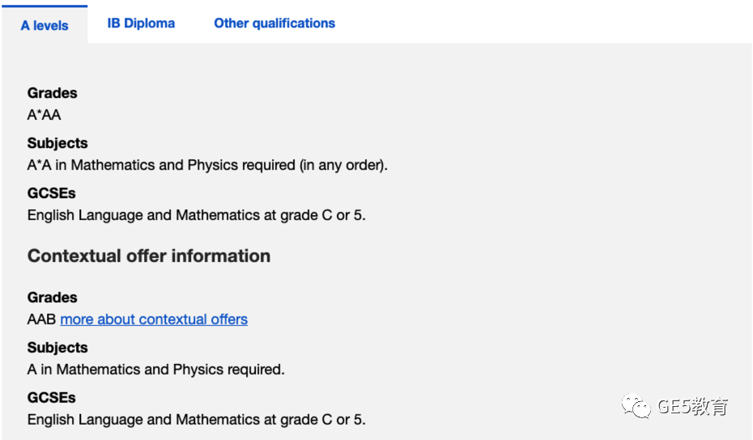Click the GE5教育 watermark text
The width and height of the screenshot is (753, 440).
692,406
